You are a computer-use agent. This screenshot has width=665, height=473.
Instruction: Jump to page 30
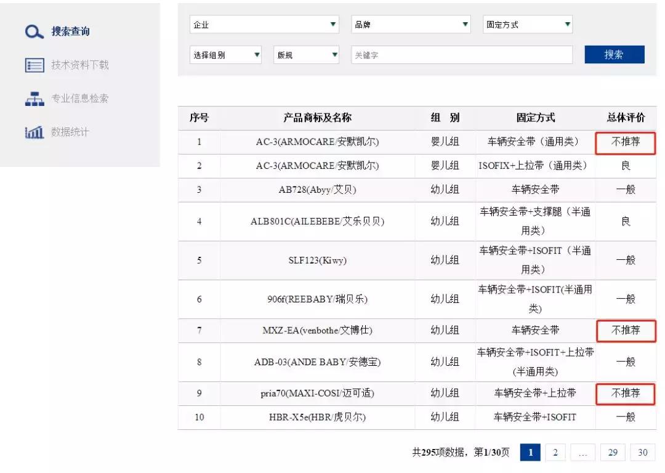click(x=642, y=452)
